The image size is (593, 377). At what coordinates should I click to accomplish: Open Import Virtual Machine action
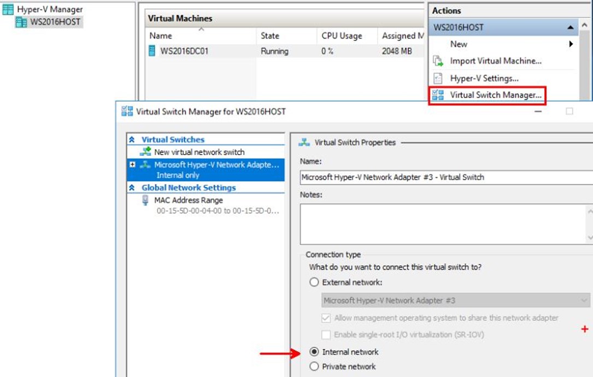pyautogui.click(x=495, y=61)
